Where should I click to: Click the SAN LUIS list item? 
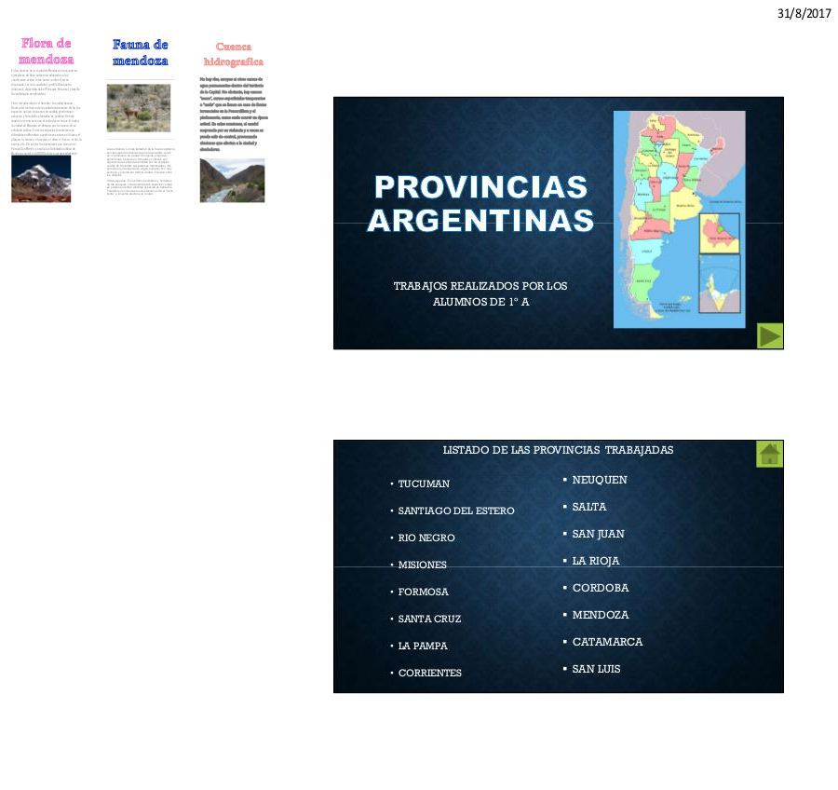(596, 669)
